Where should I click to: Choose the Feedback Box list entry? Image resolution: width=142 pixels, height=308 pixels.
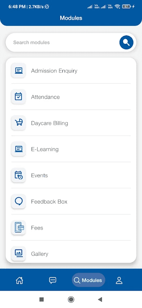(x=71, y=201)
